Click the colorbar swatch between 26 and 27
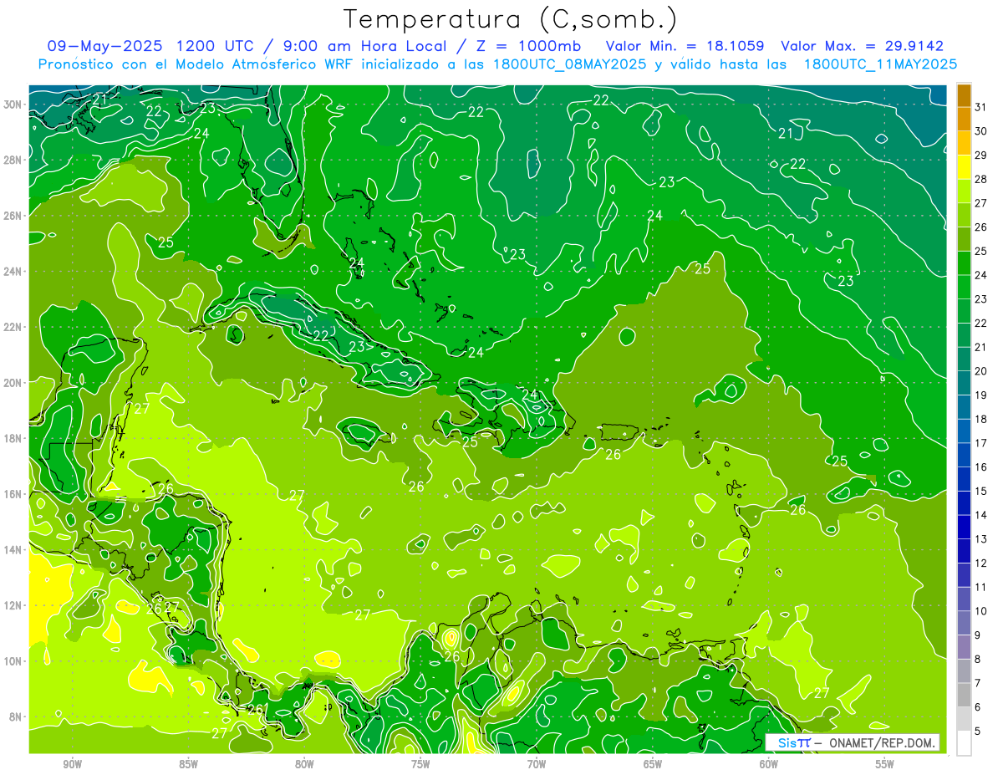 [x=965, y=215]
